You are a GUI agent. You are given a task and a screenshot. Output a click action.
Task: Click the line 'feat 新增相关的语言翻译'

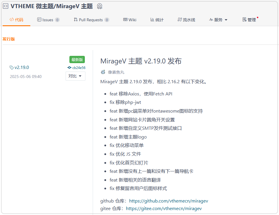(135, 180)
